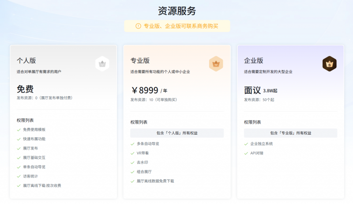
Task: Click the checkmark beside 单条自动导览
Action: [x=19, y=167]
